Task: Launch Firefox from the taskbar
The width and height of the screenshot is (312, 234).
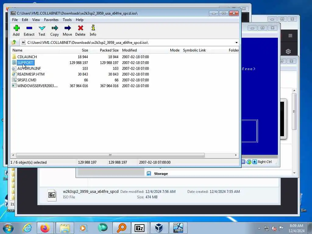Action: [45, 228]
